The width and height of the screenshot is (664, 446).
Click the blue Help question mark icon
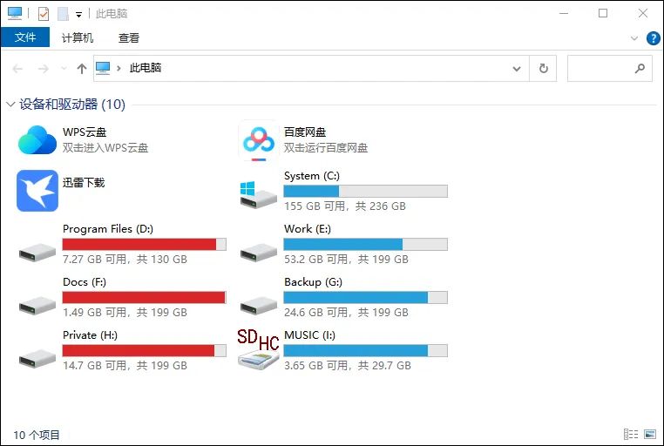tap(653, 38)
